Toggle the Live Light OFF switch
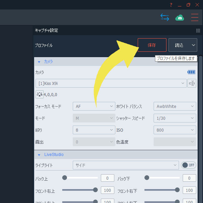203x203 pixels. [x=189, y=165]
